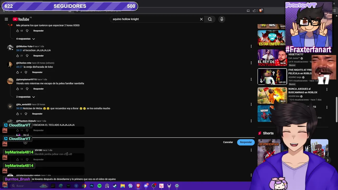
Task: Open Spotify from the taskbar
Action: 99,186
